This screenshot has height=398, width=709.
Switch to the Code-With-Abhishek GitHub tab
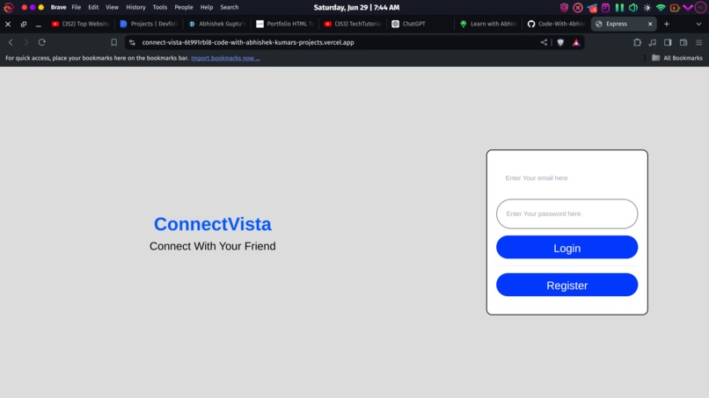pos(556,24)
